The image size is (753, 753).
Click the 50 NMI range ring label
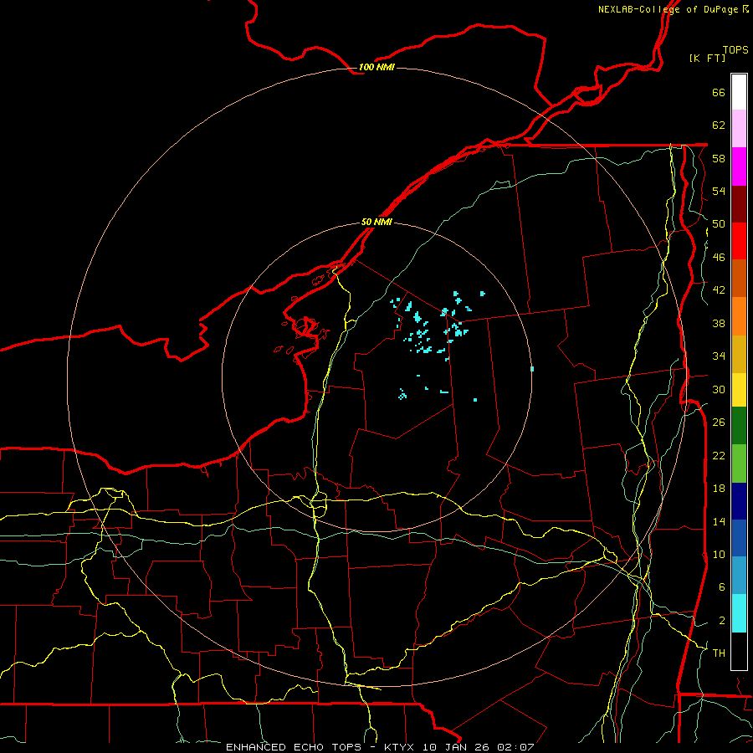coord(376,222)
